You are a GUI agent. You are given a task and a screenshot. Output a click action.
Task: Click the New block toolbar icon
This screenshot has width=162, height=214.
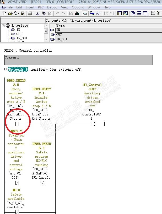click(x=4, y=13)
